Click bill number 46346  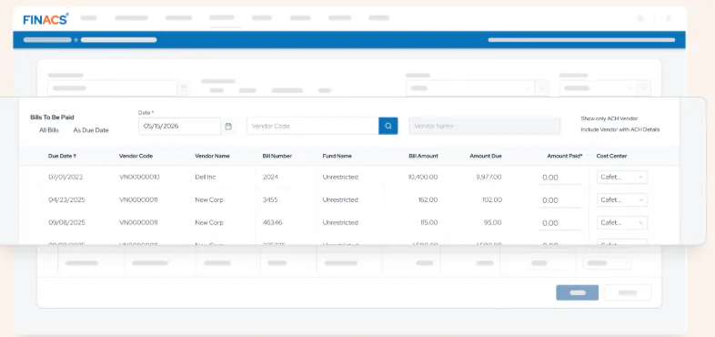272,223
